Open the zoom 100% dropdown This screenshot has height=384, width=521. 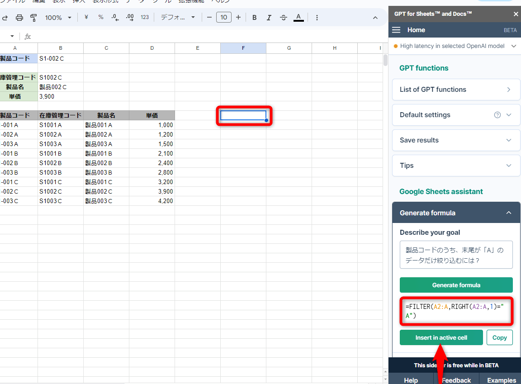58,18
